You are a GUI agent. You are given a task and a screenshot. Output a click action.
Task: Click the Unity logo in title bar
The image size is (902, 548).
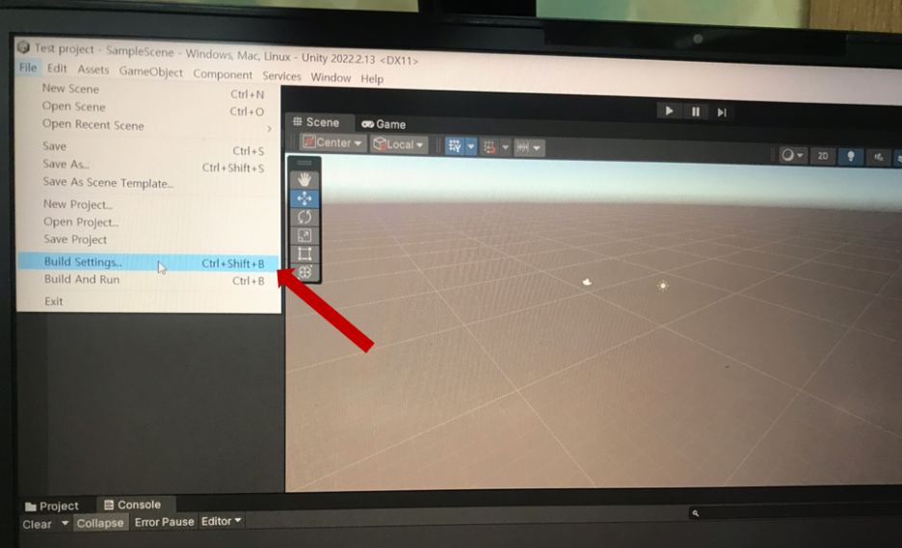tap(23, 46)
